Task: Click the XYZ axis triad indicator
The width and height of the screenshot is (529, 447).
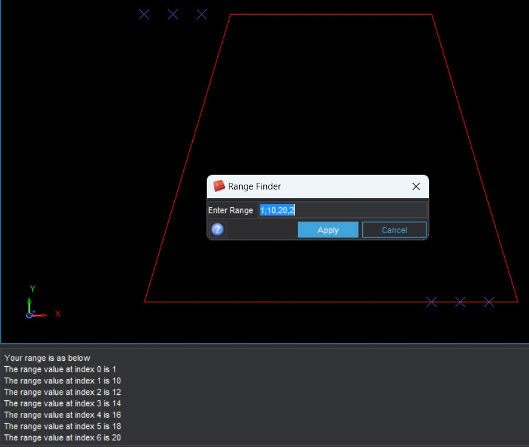Action: click(x=43, y=302)
